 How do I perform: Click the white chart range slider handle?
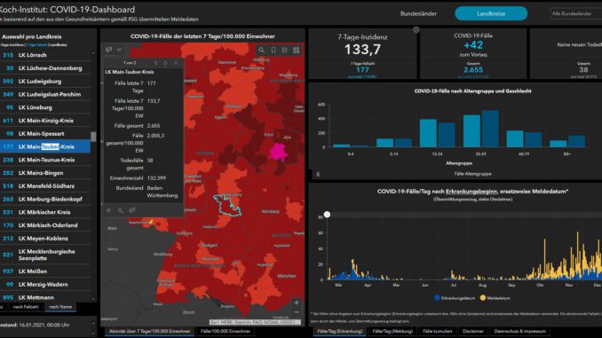pyautogui.click(x=327, y=215)
